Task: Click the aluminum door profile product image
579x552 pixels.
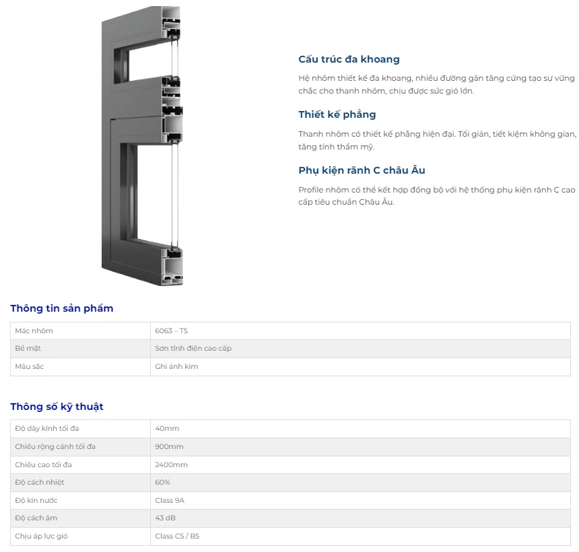Action: point(143,146)
